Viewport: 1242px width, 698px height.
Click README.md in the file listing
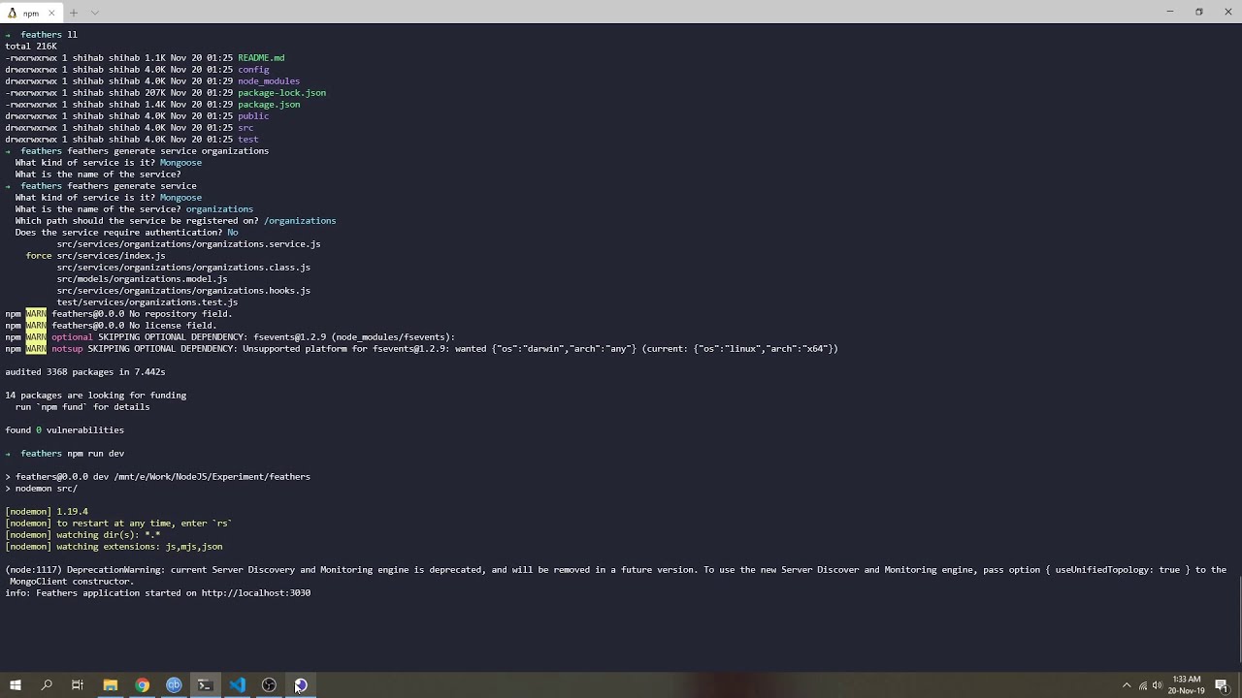pos(261,58)
